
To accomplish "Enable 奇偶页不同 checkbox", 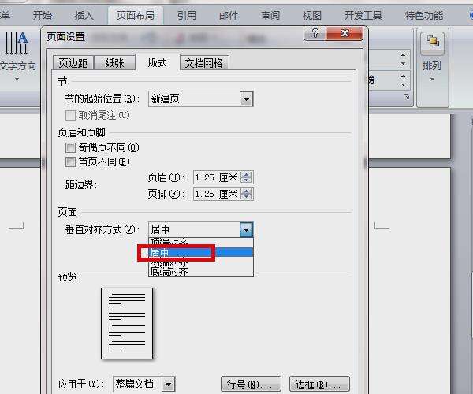I will pos(70,147).
